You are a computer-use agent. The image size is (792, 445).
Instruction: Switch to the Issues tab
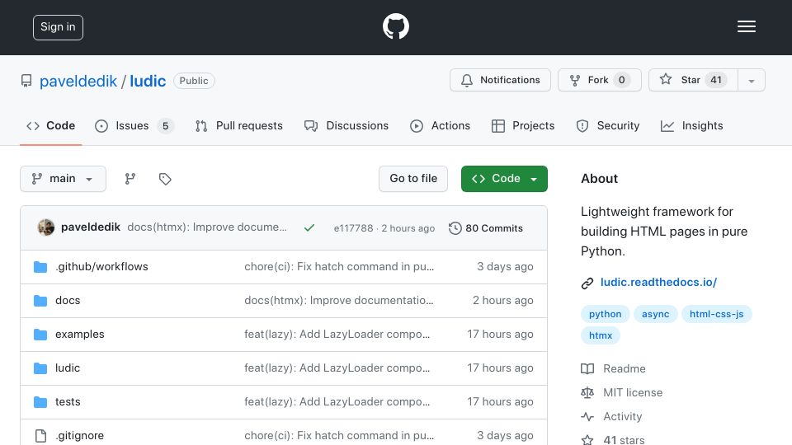pos(134,125)
